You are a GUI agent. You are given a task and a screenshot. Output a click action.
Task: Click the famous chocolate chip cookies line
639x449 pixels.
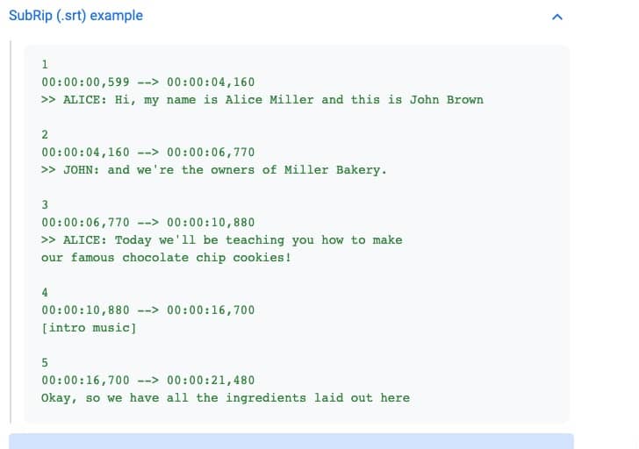tap(166, 258)
